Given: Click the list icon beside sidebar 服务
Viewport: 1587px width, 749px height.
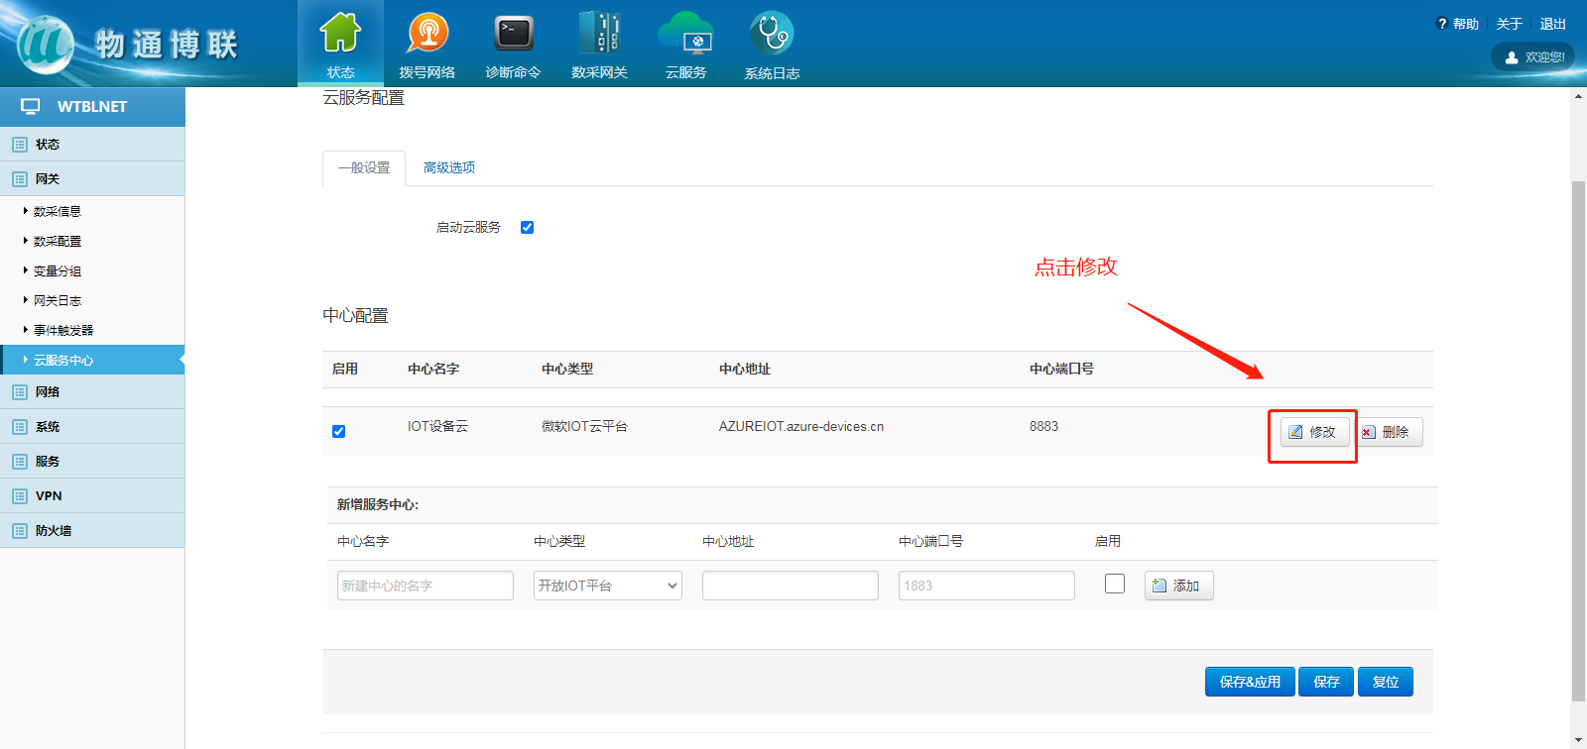Looking at the screenshot, I should coord(20,462).
